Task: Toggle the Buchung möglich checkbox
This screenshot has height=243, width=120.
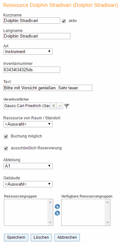Action: coord(6,137)
